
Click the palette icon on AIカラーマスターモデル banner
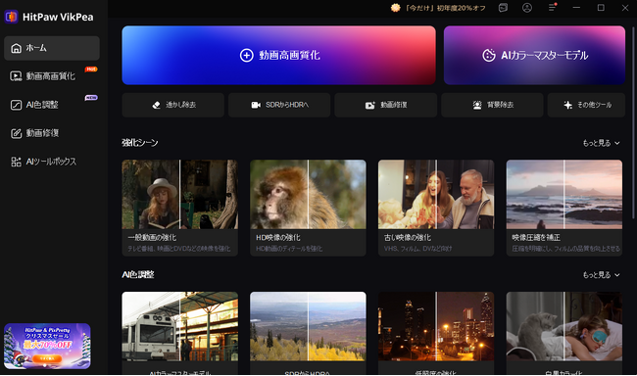click(489, 55)
